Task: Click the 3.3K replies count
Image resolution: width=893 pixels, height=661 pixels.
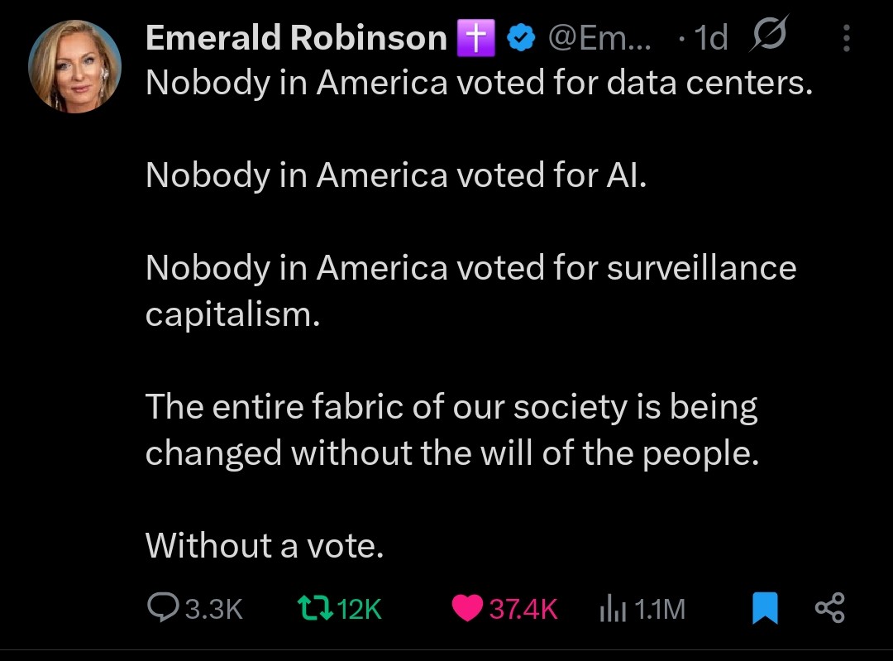Action: click(214, 609)
